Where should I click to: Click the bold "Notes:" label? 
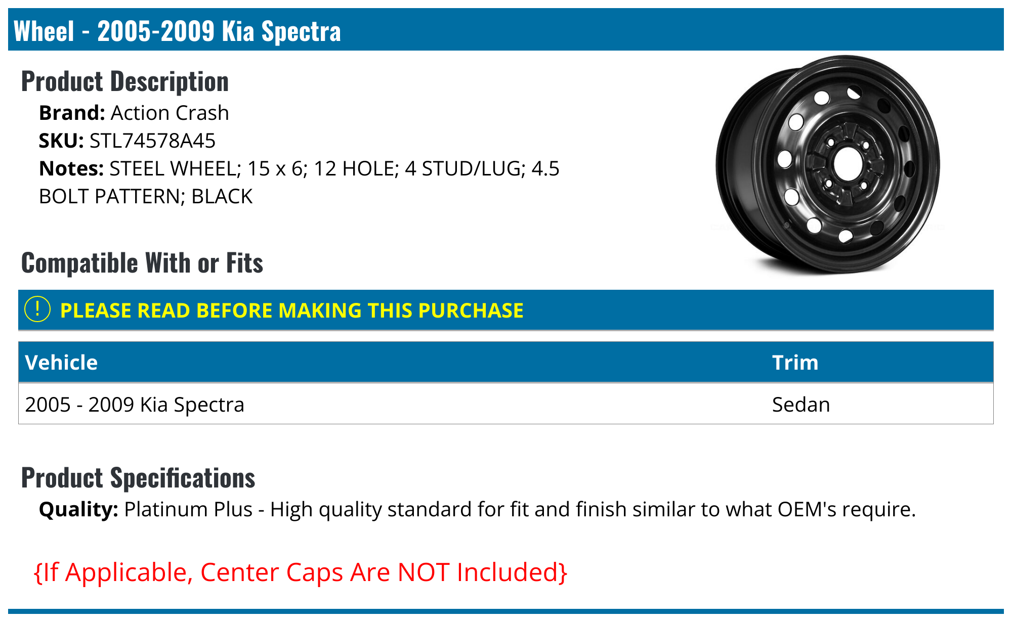pyautogui.click(x=71, y=168)
